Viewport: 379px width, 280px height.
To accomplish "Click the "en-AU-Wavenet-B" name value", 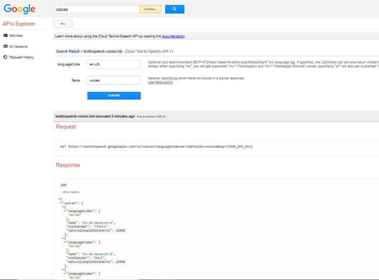I will [98, 254].
